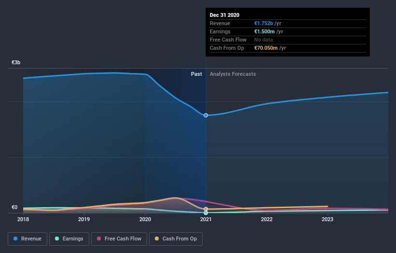Click the Analysts Forecasts label

click(x=232, y=74)
